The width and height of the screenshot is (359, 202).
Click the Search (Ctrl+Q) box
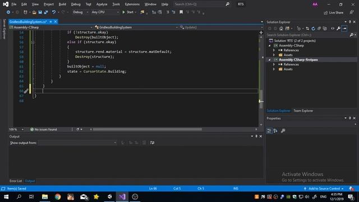click(x=201, y=4)
